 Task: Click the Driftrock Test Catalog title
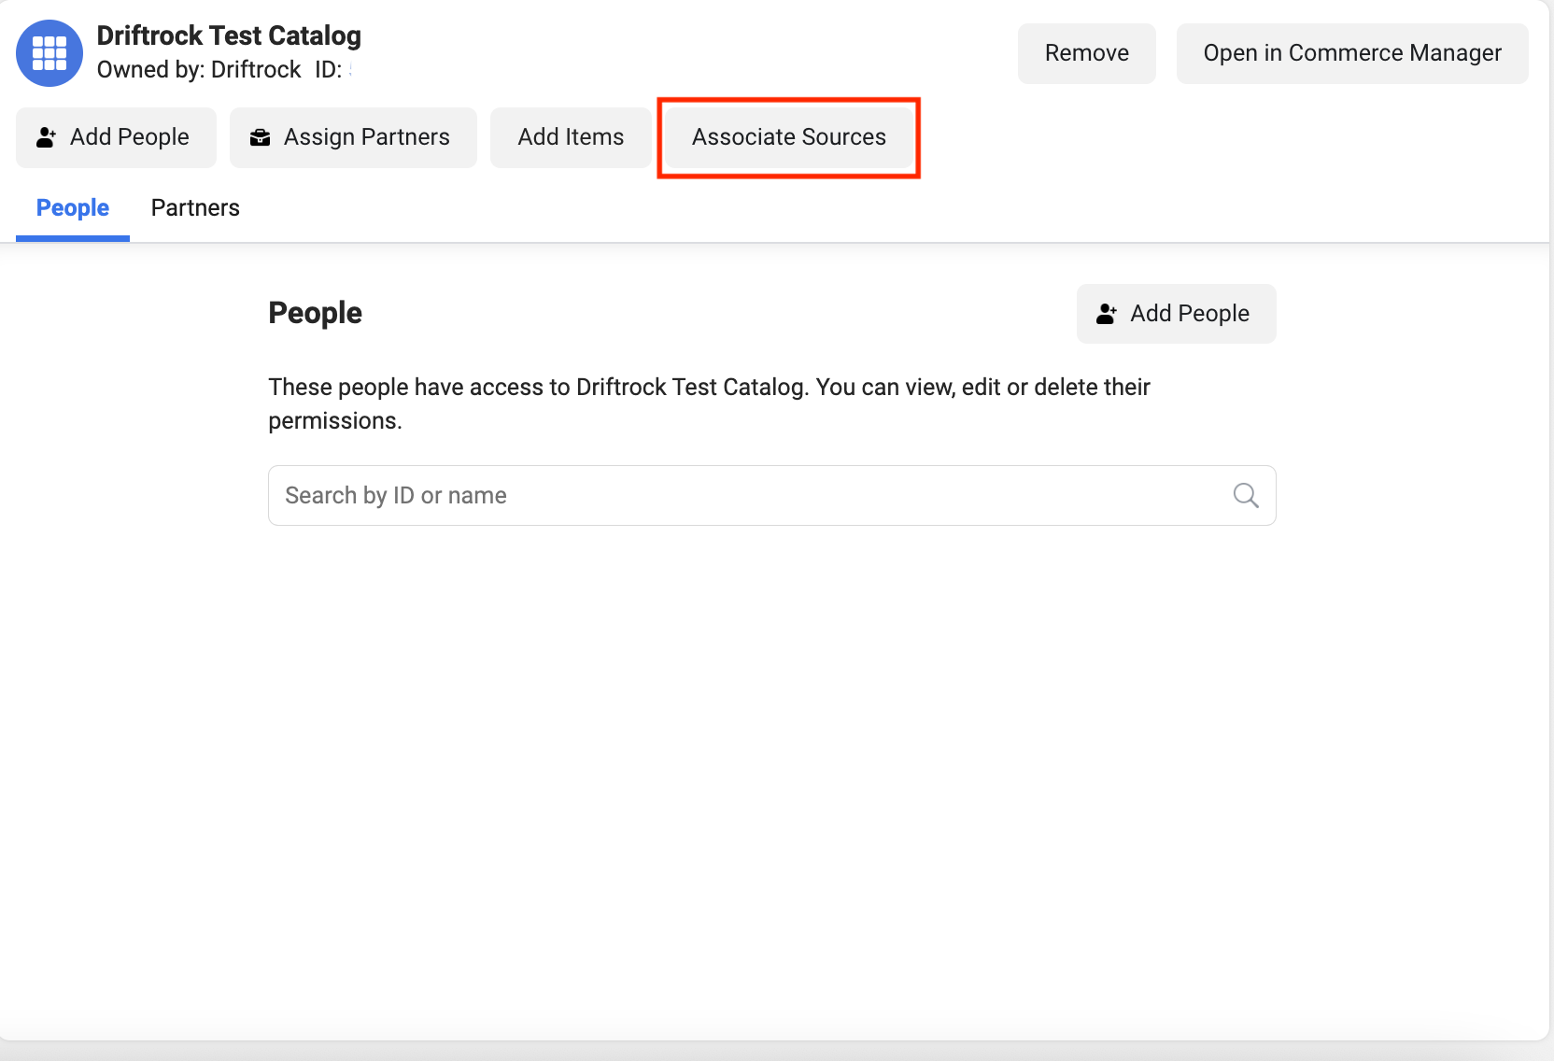(x=229, y=35)
